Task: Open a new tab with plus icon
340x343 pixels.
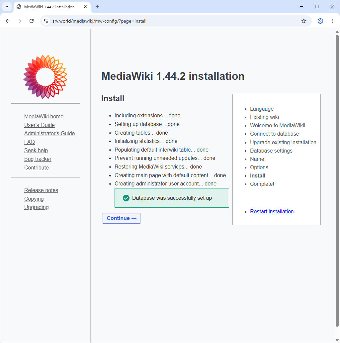Action: point(97,7)
